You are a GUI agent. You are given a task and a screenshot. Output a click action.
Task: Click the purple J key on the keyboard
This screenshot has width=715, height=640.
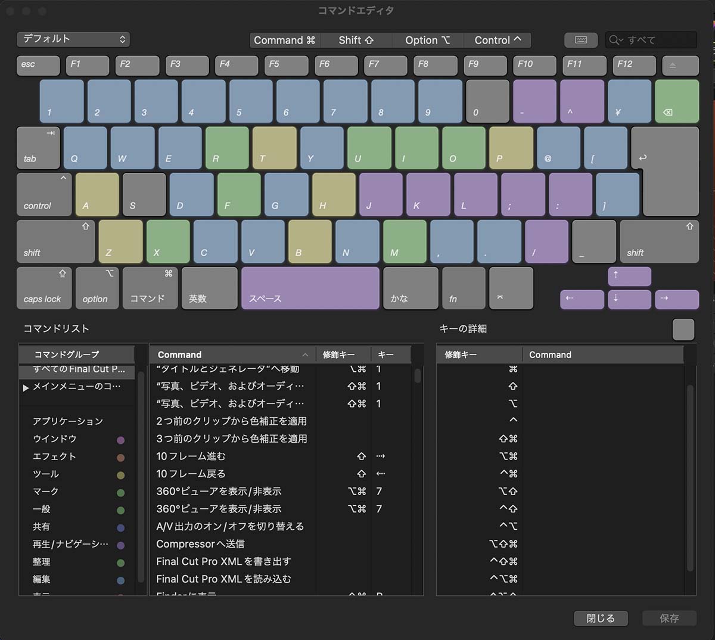381,194
